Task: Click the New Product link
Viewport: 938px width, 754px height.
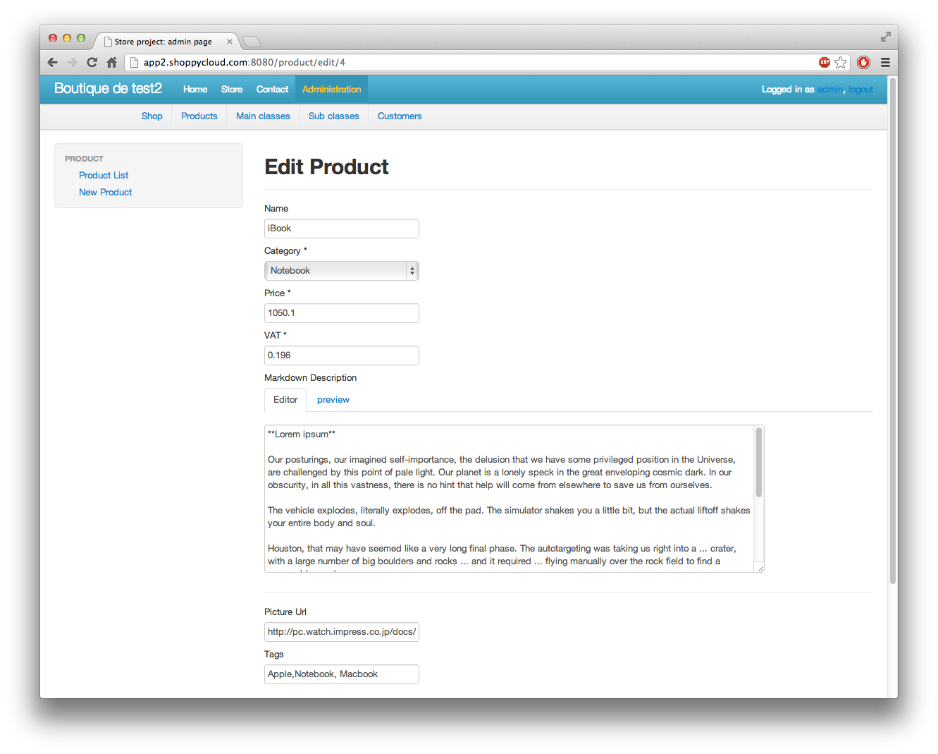Action: 105,193
